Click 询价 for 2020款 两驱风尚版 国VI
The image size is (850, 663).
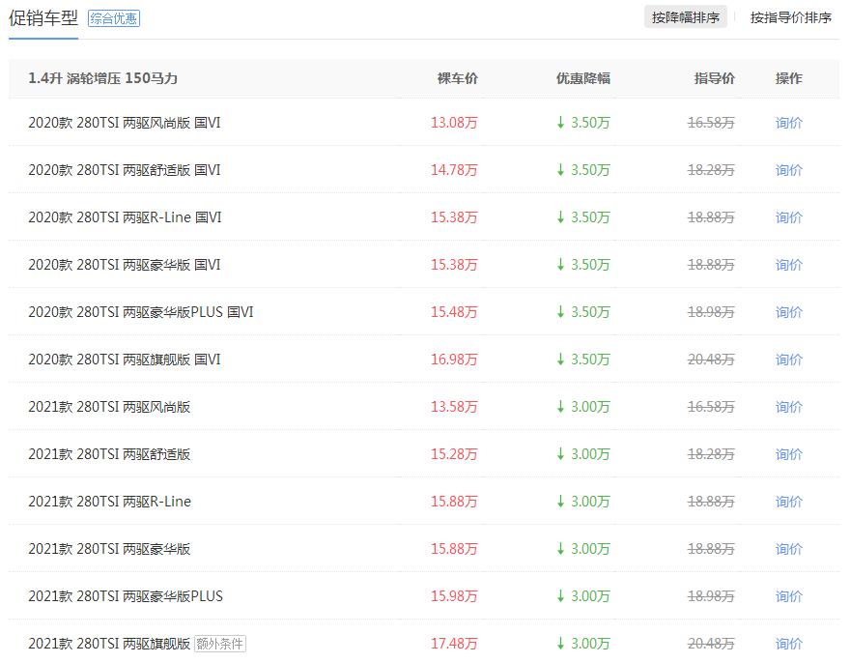click(789, 123)
